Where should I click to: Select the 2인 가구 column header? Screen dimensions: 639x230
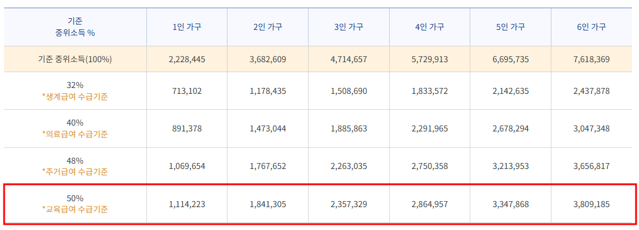[267, 27]
